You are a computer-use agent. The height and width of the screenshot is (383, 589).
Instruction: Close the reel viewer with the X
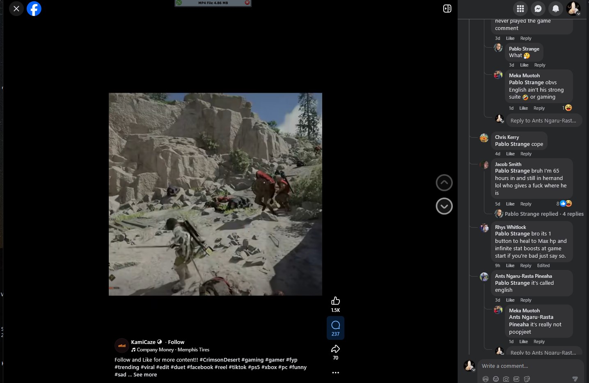(16, 9)
